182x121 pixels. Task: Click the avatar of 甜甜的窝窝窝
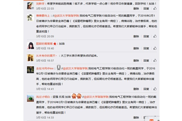tap(31, 46)
